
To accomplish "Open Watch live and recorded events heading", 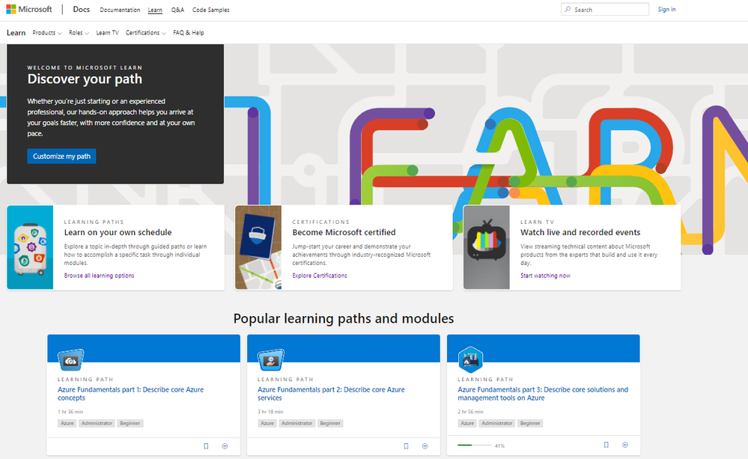I will pyautogui.click(x=580, y=232).
